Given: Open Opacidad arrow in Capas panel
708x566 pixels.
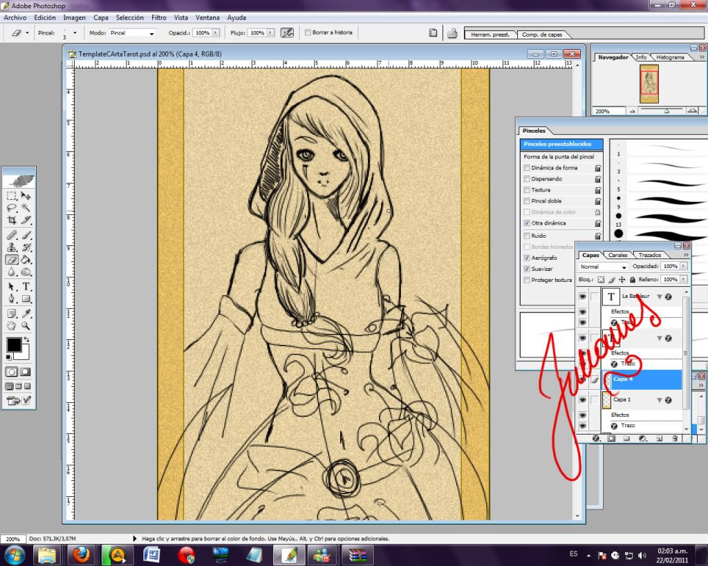Looking at the screenshot, I should pos(684,266).
